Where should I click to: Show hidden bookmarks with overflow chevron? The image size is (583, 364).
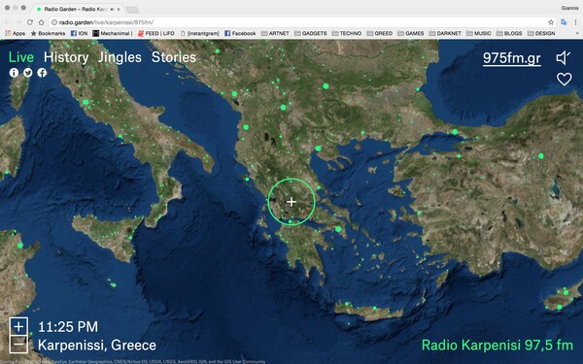pyautogui.click(x=577, y=33)
